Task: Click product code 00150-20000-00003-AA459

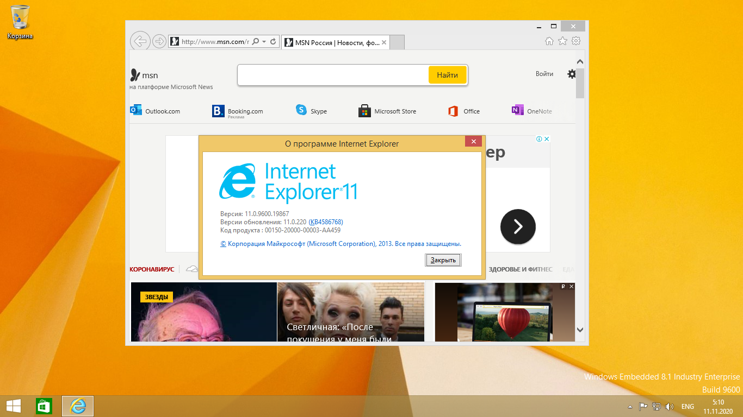Action: [x=302, y=230]
